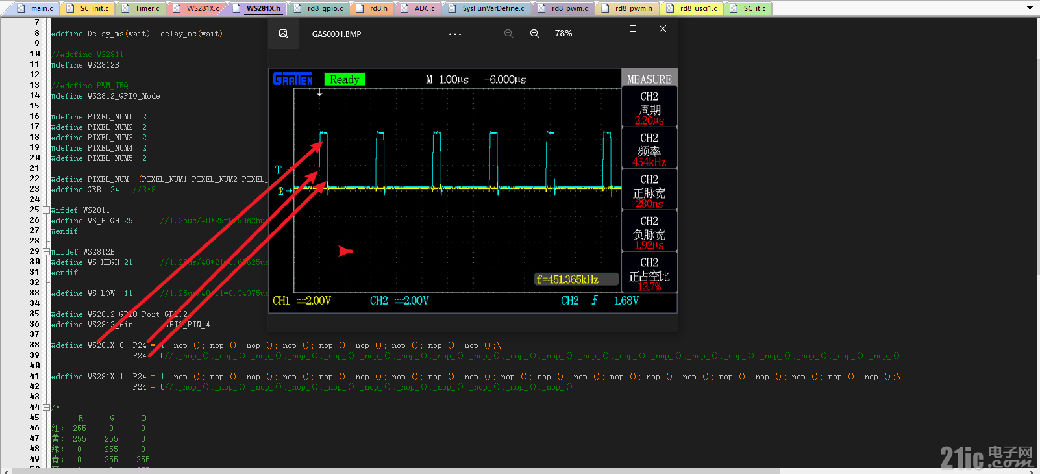Zoom in the GAS0001.BMP image

coord(535,34)
